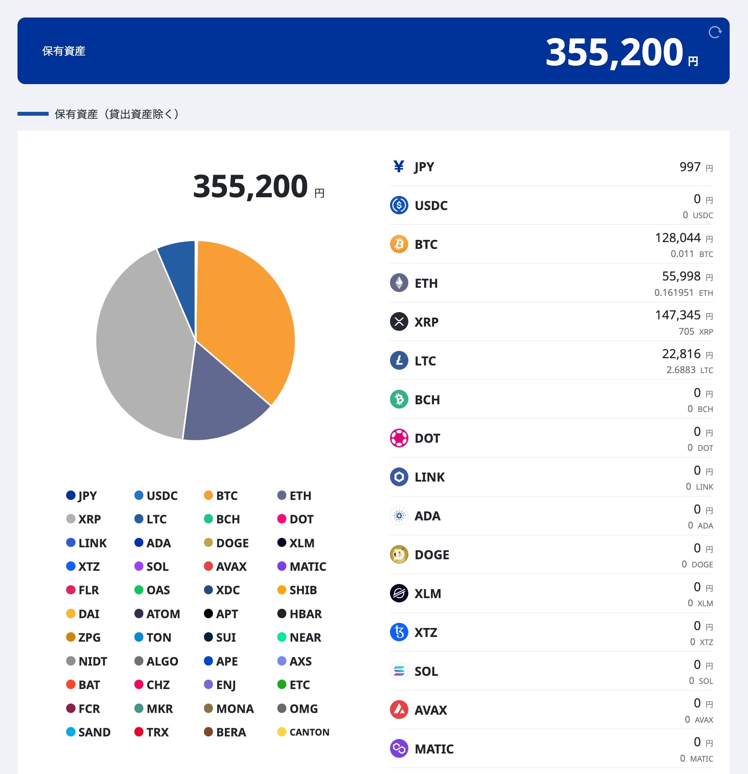Click the JPY yen icon in asset list

[399, 166]
